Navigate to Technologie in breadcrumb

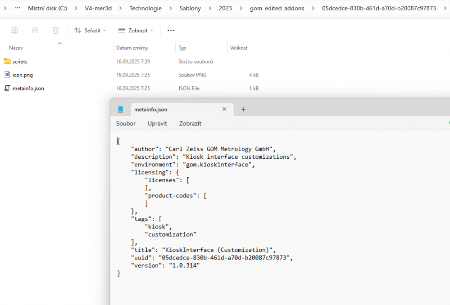click(x=145, y=8)
